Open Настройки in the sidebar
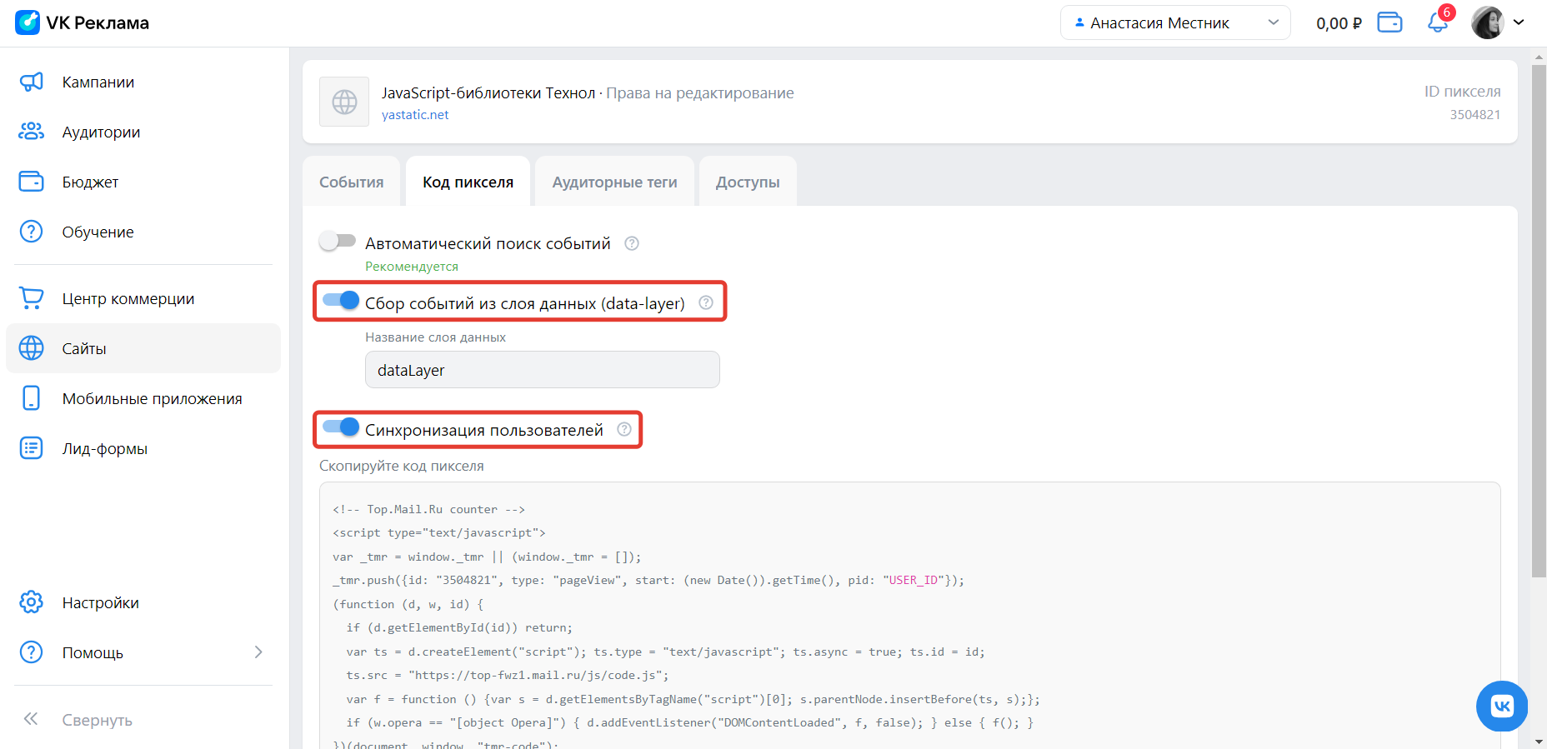1547x749 pixels. pos(100,602)
